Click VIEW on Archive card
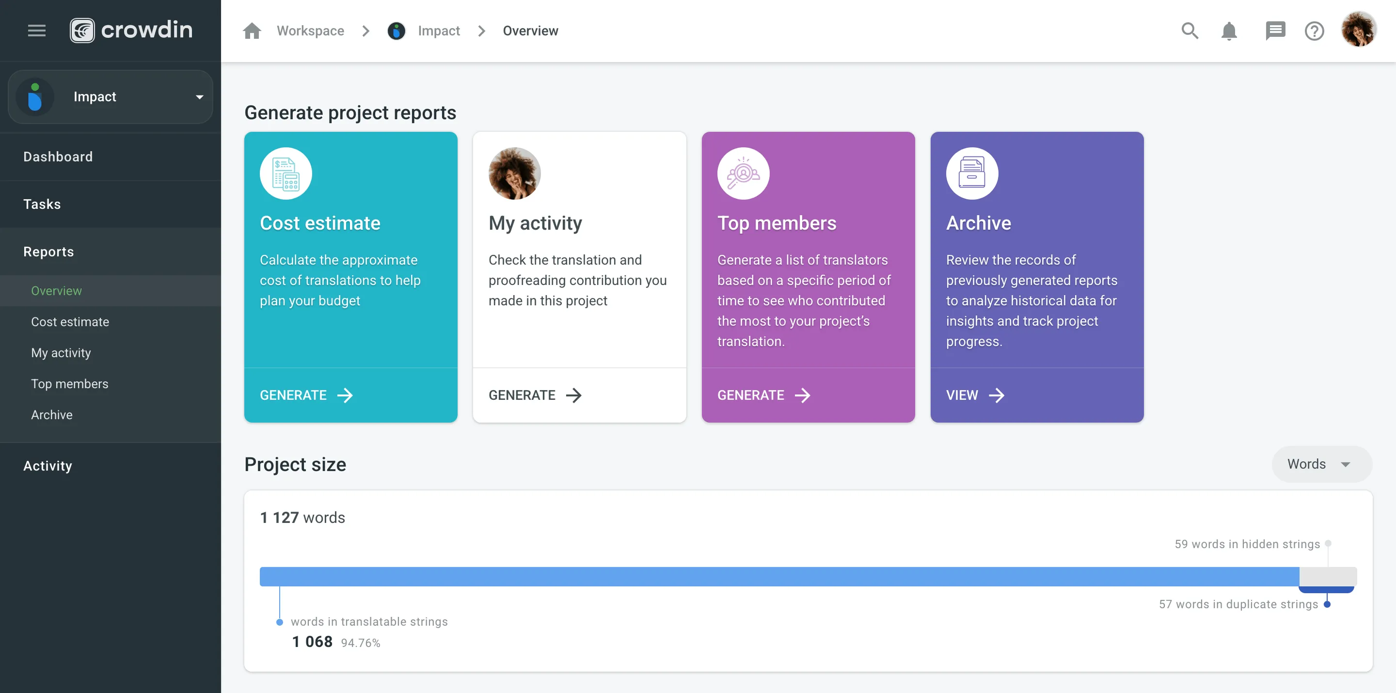1396x693 pixels. 975,395
